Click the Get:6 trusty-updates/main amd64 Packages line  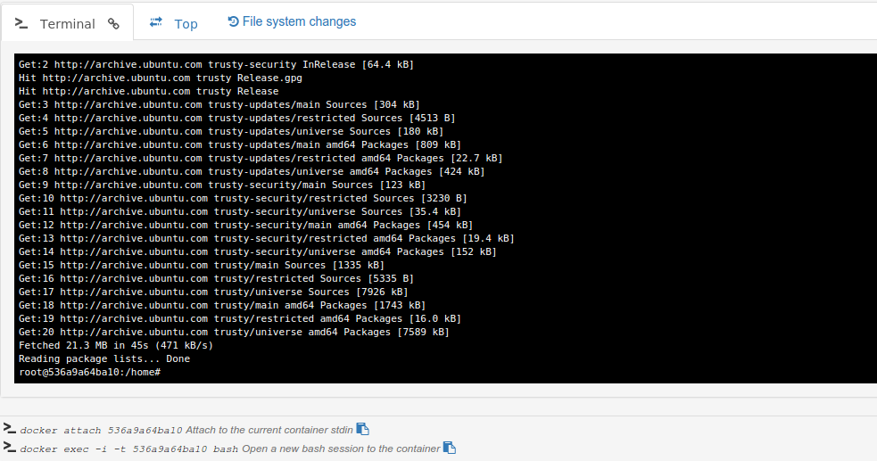[240, 144]
